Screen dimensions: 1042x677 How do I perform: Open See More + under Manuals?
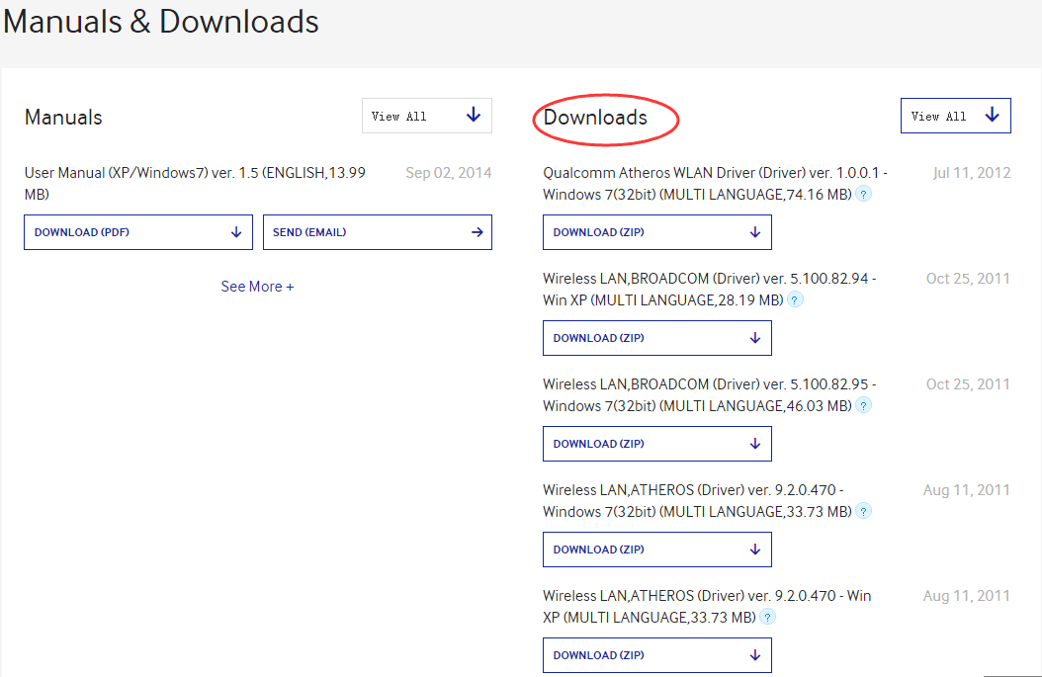tap(257, 287)
